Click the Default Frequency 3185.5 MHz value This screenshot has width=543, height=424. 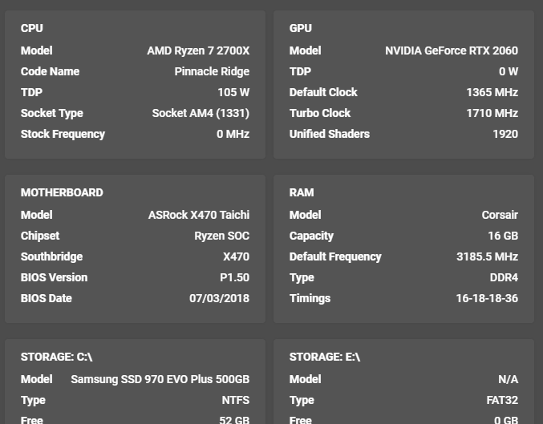[x=487, y=256]
